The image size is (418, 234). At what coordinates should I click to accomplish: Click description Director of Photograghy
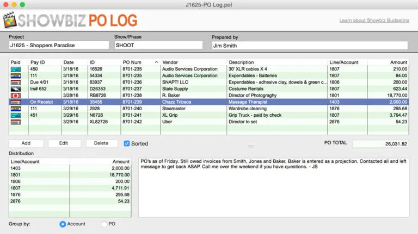coord(253,96)
